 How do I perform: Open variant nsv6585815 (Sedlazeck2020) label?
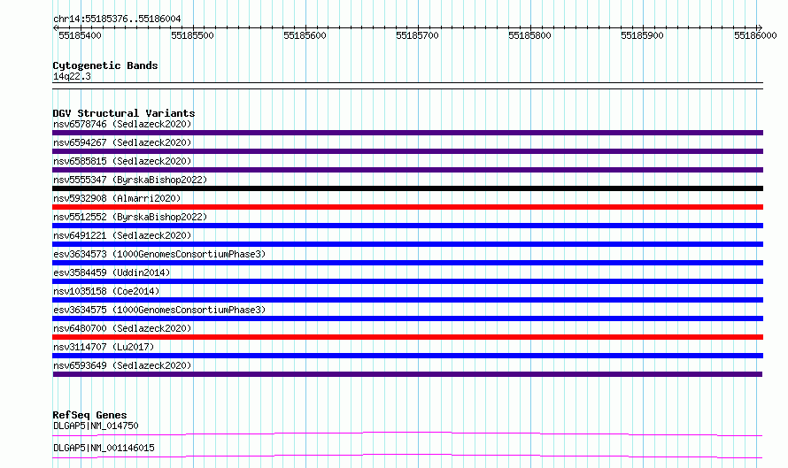[x=122, y=161]
